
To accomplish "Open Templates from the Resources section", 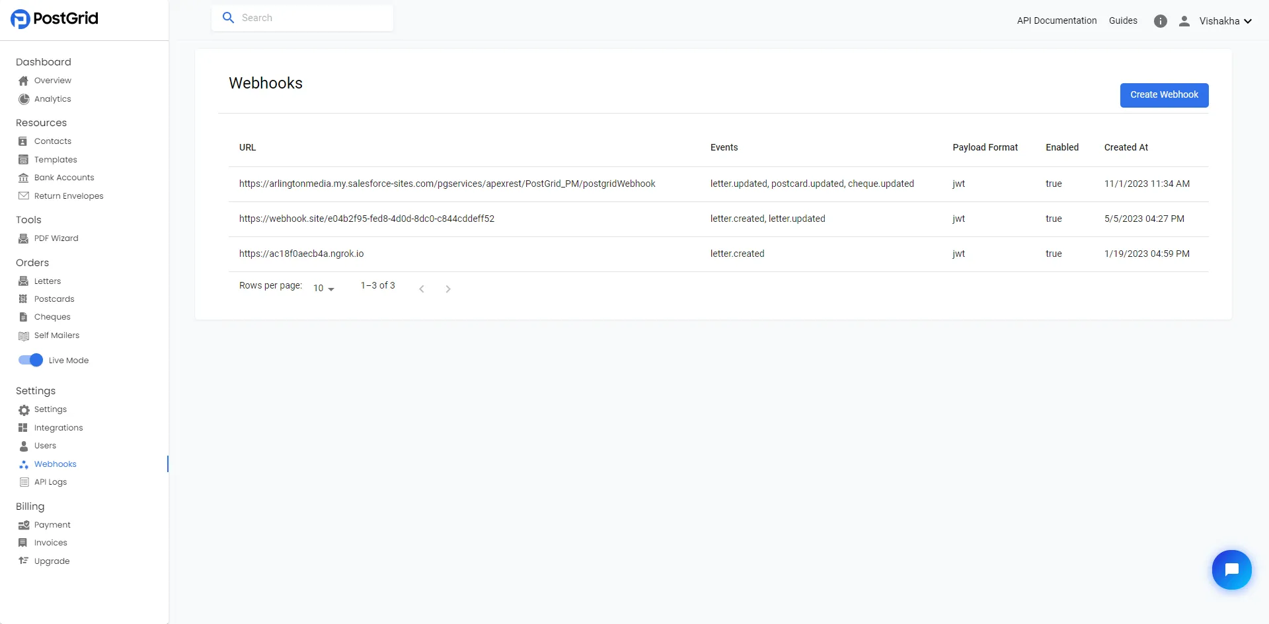I will click(x=54, y=159).
